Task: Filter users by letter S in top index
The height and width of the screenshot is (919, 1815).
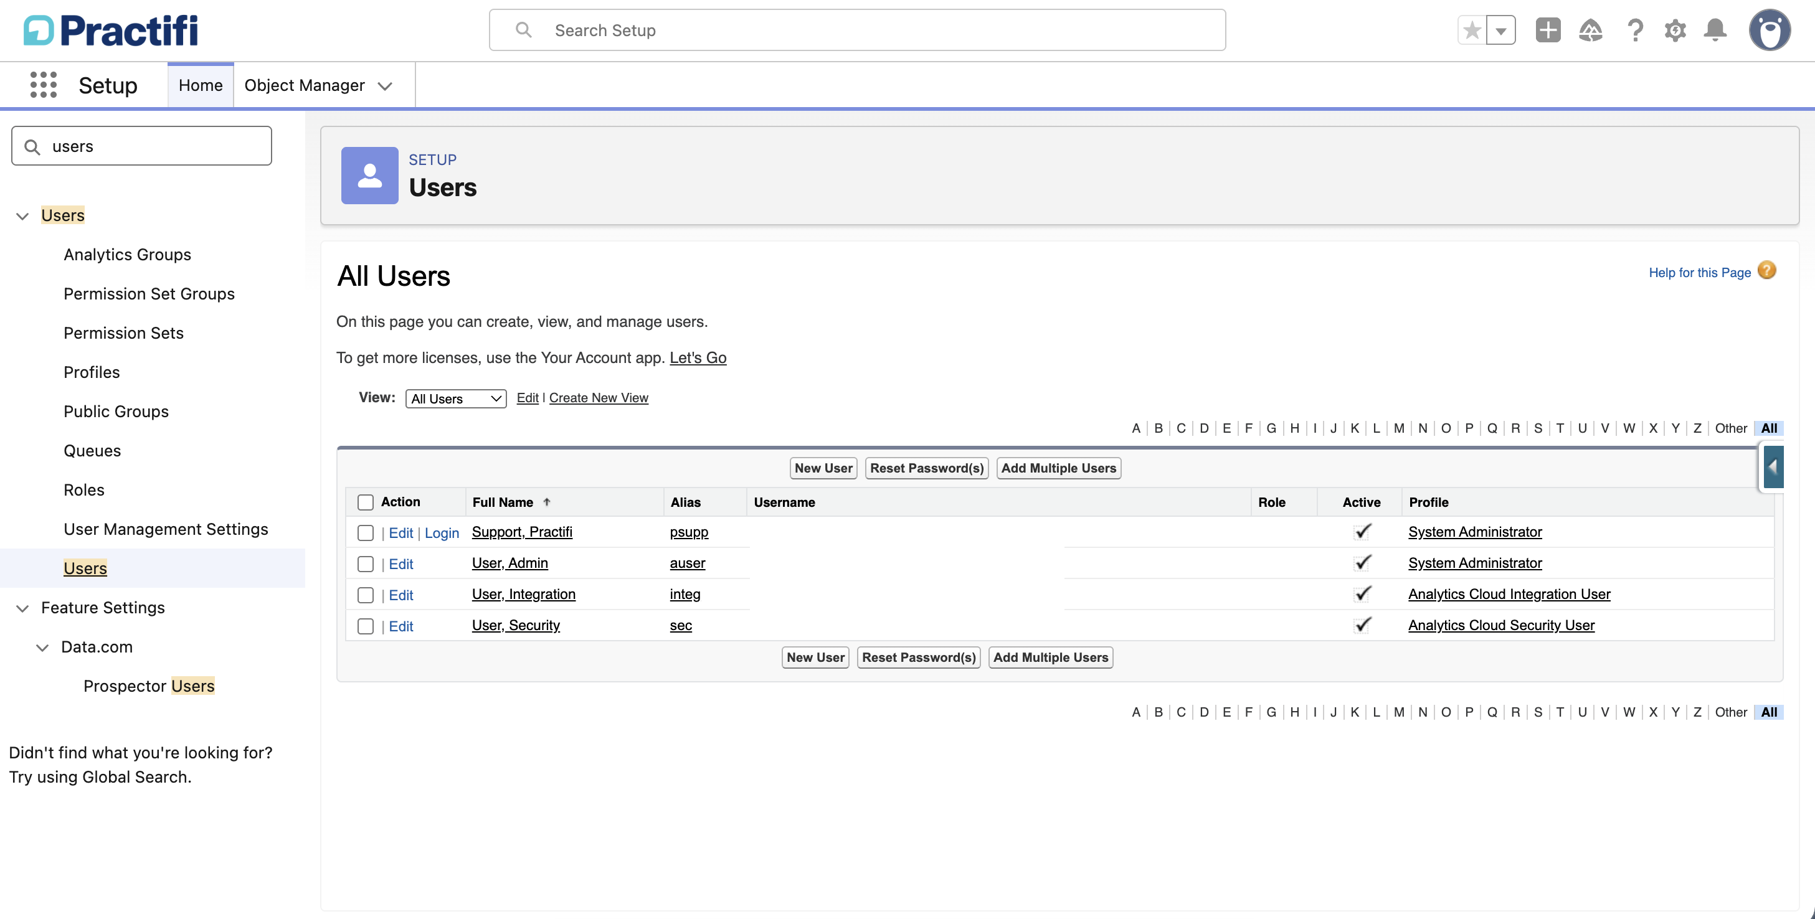Action: click(x=1537, y=428)
